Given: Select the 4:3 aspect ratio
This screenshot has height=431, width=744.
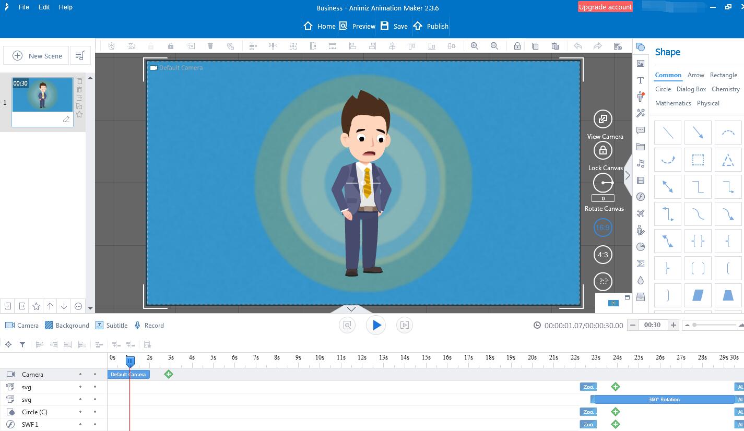Looking at the screenshot, I should point(603,255).
